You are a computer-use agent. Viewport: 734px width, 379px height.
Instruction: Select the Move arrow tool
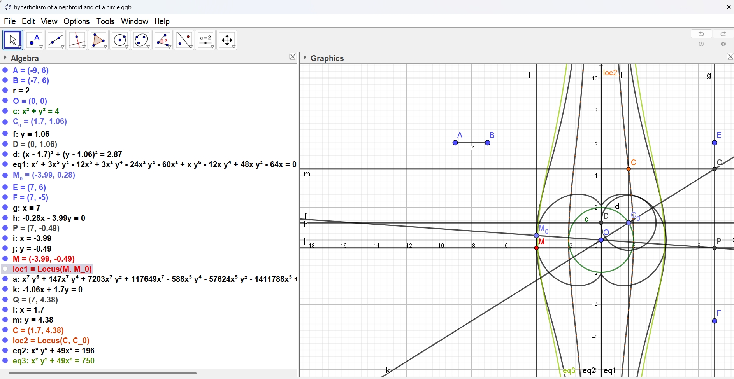tap(13, 40)
